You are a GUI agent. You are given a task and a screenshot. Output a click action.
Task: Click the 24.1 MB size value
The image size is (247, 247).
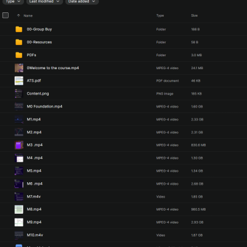[197, 68]
